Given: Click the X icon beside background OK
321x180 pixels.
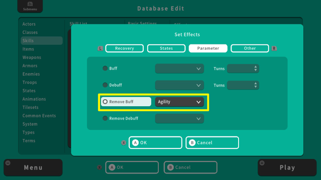Looking at the screenshot, I should click(x=100, y=168).
